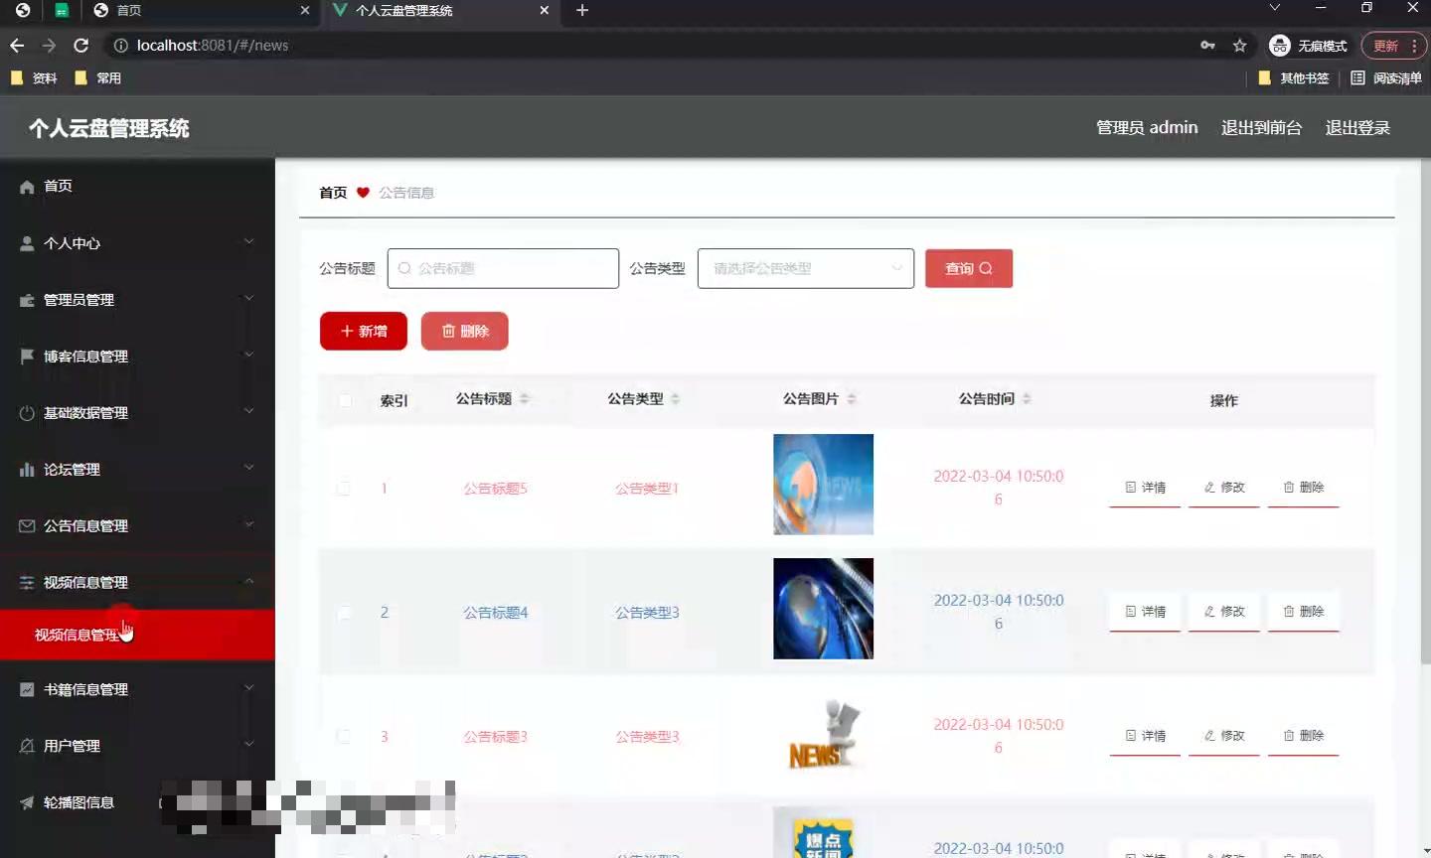Click the flag icon for 博客信息管理
Image resolution: width=1431 pixels, height=858 pixels.
(27, 356)
